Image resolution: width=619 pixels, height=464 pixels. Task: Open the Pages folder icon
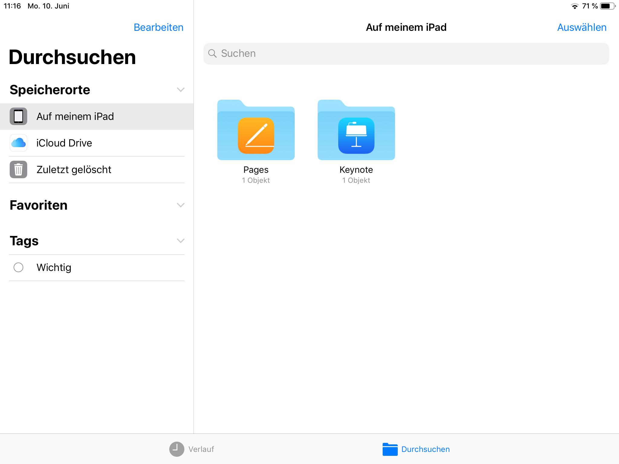click(x=256, y=130)
